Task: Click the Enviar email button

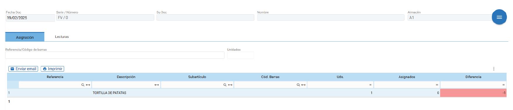Action: coord(23,69)
